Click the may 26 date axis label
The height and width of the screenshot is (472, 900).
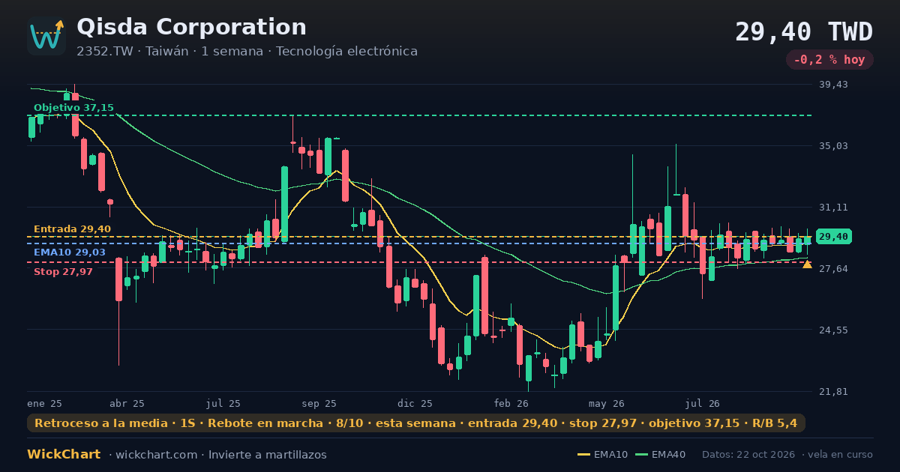[607, 403]
